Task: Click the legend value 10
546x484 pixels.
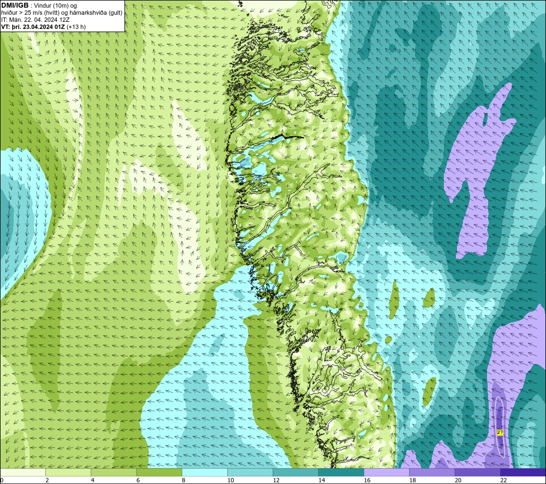Action: pyautogui.click(x=230, y=481)
